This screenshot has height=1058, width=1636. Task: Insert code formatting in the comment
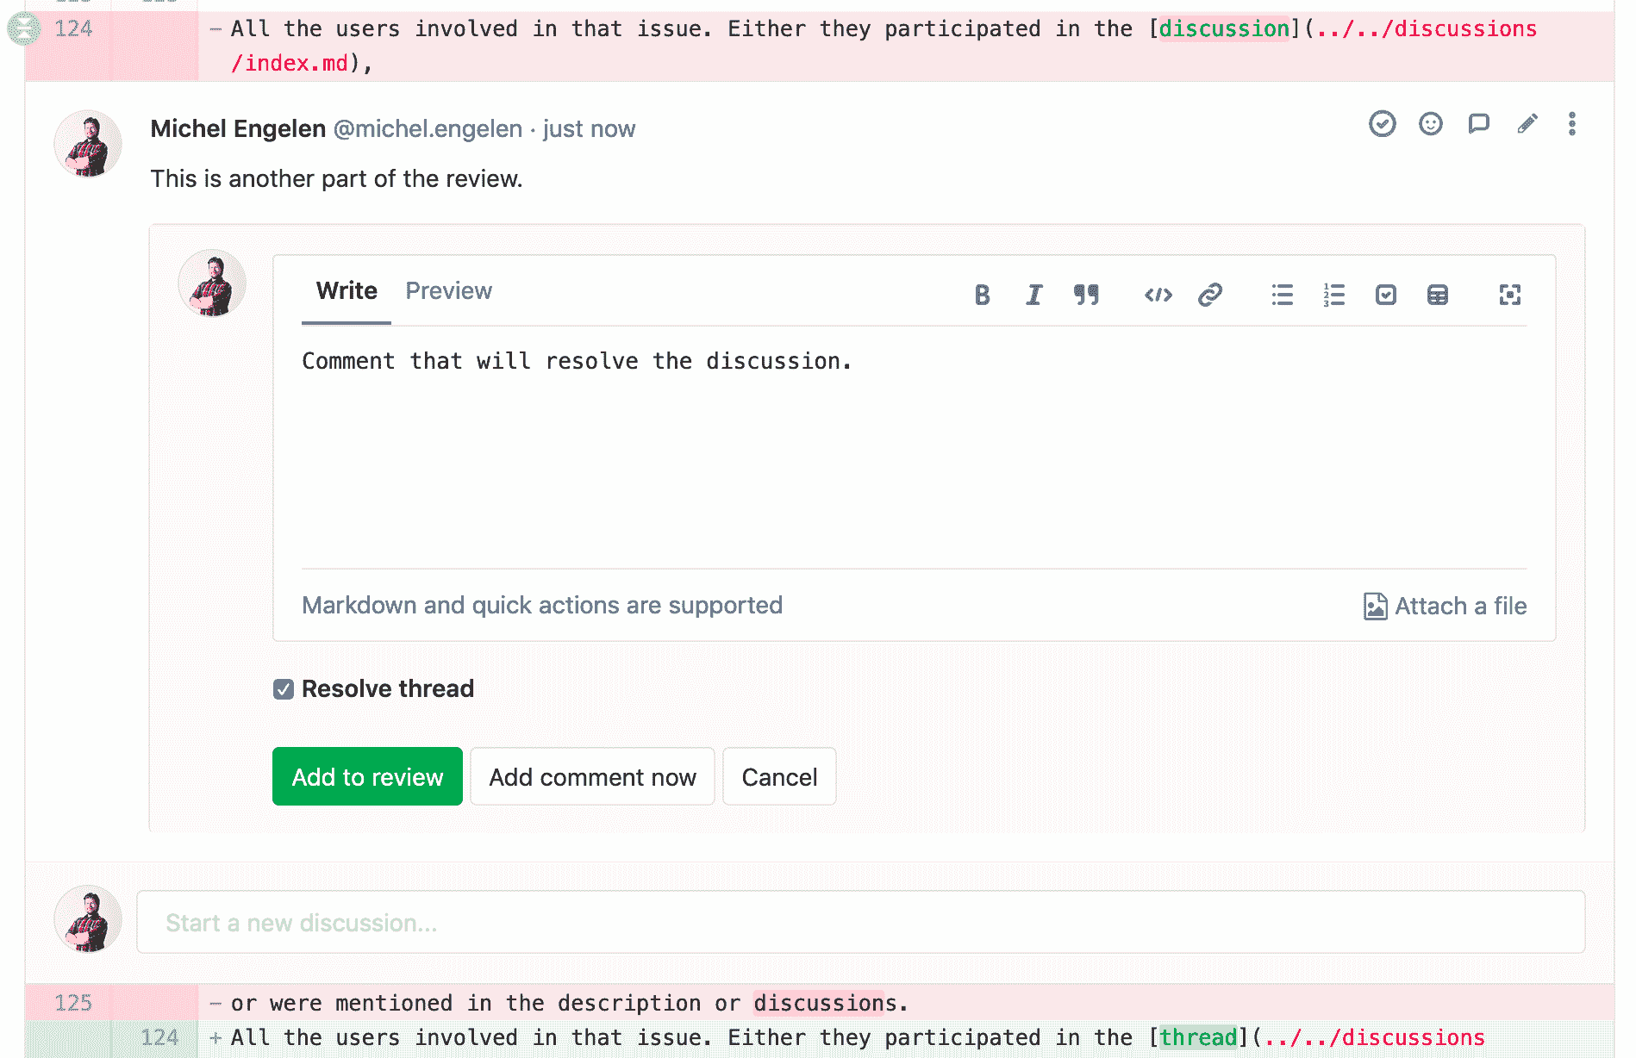[1158, 295]
